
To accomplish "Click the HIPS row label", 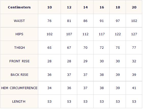I will [19, 34].
